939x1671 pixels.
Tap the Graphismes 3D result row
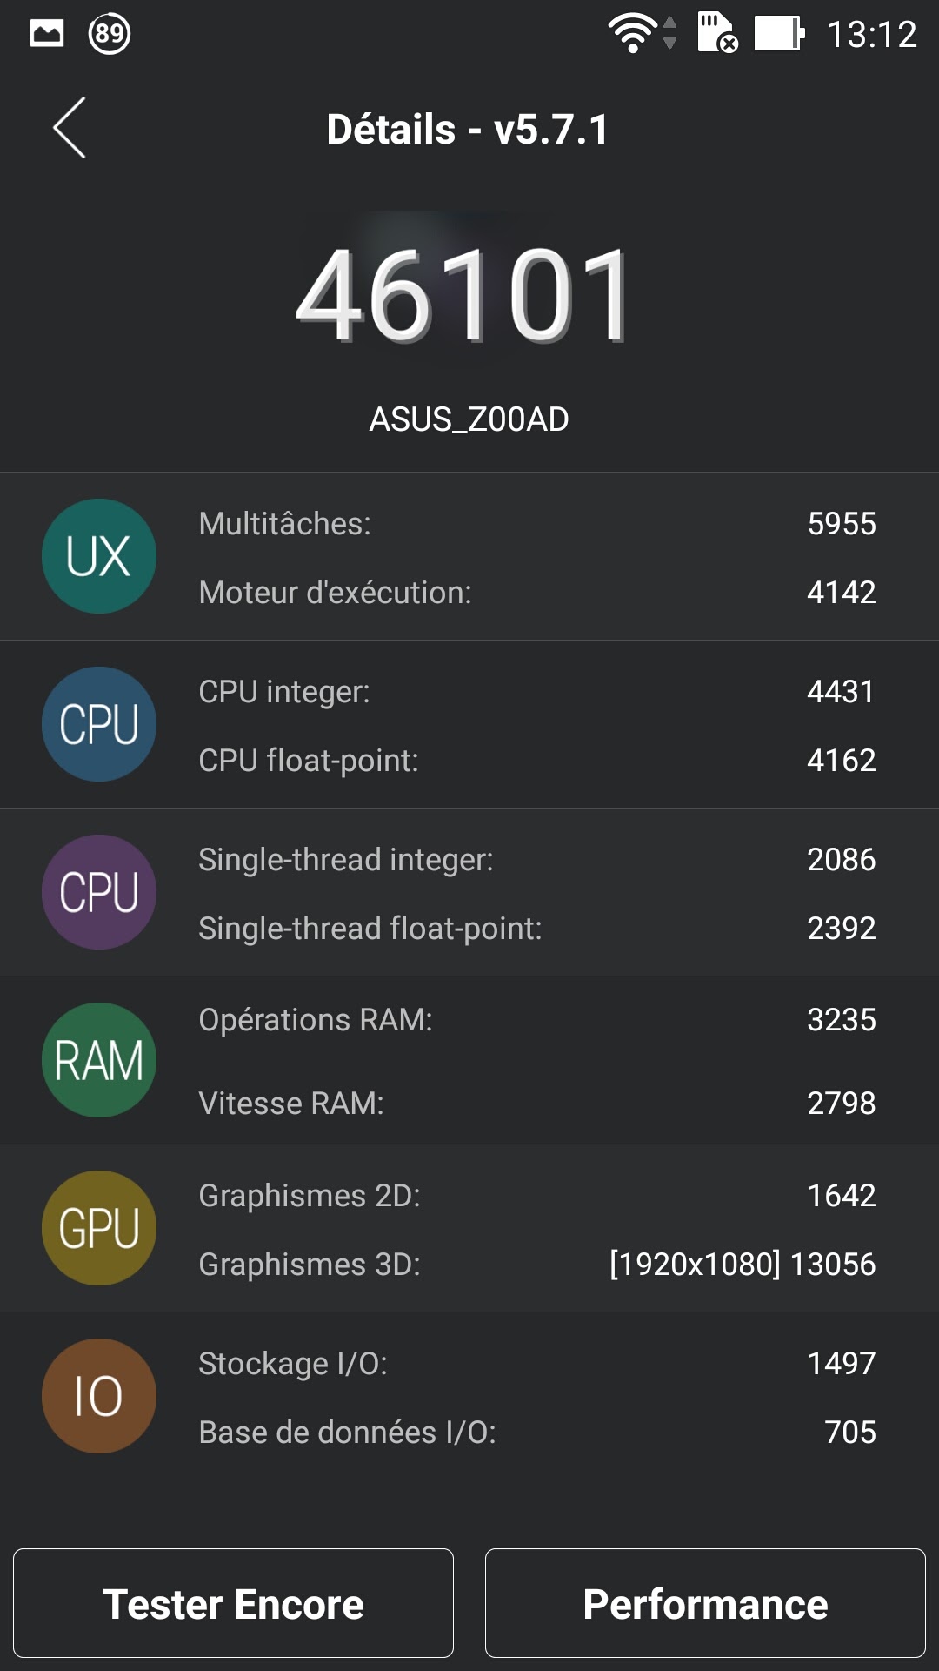(537, 1264)
